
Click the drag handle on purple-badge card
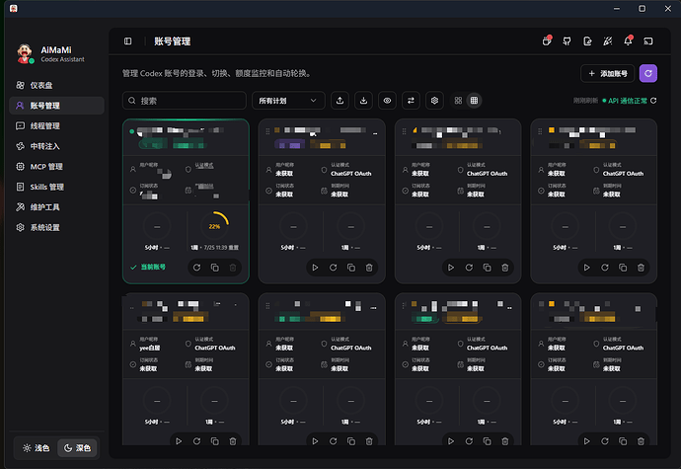pos(267,131)
